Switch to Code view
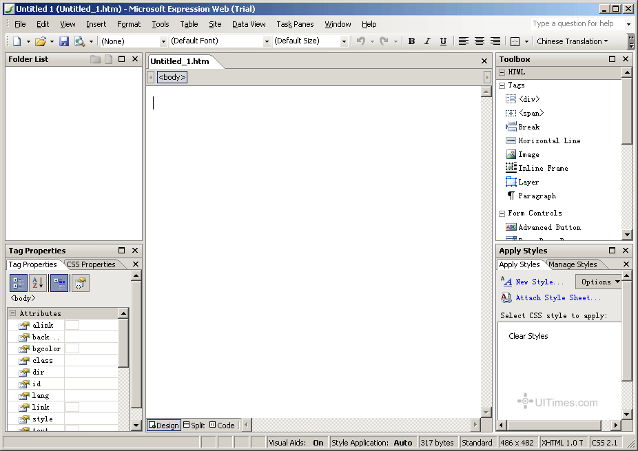638x451 pixels. pyautogui.click(x=222, y=425)
